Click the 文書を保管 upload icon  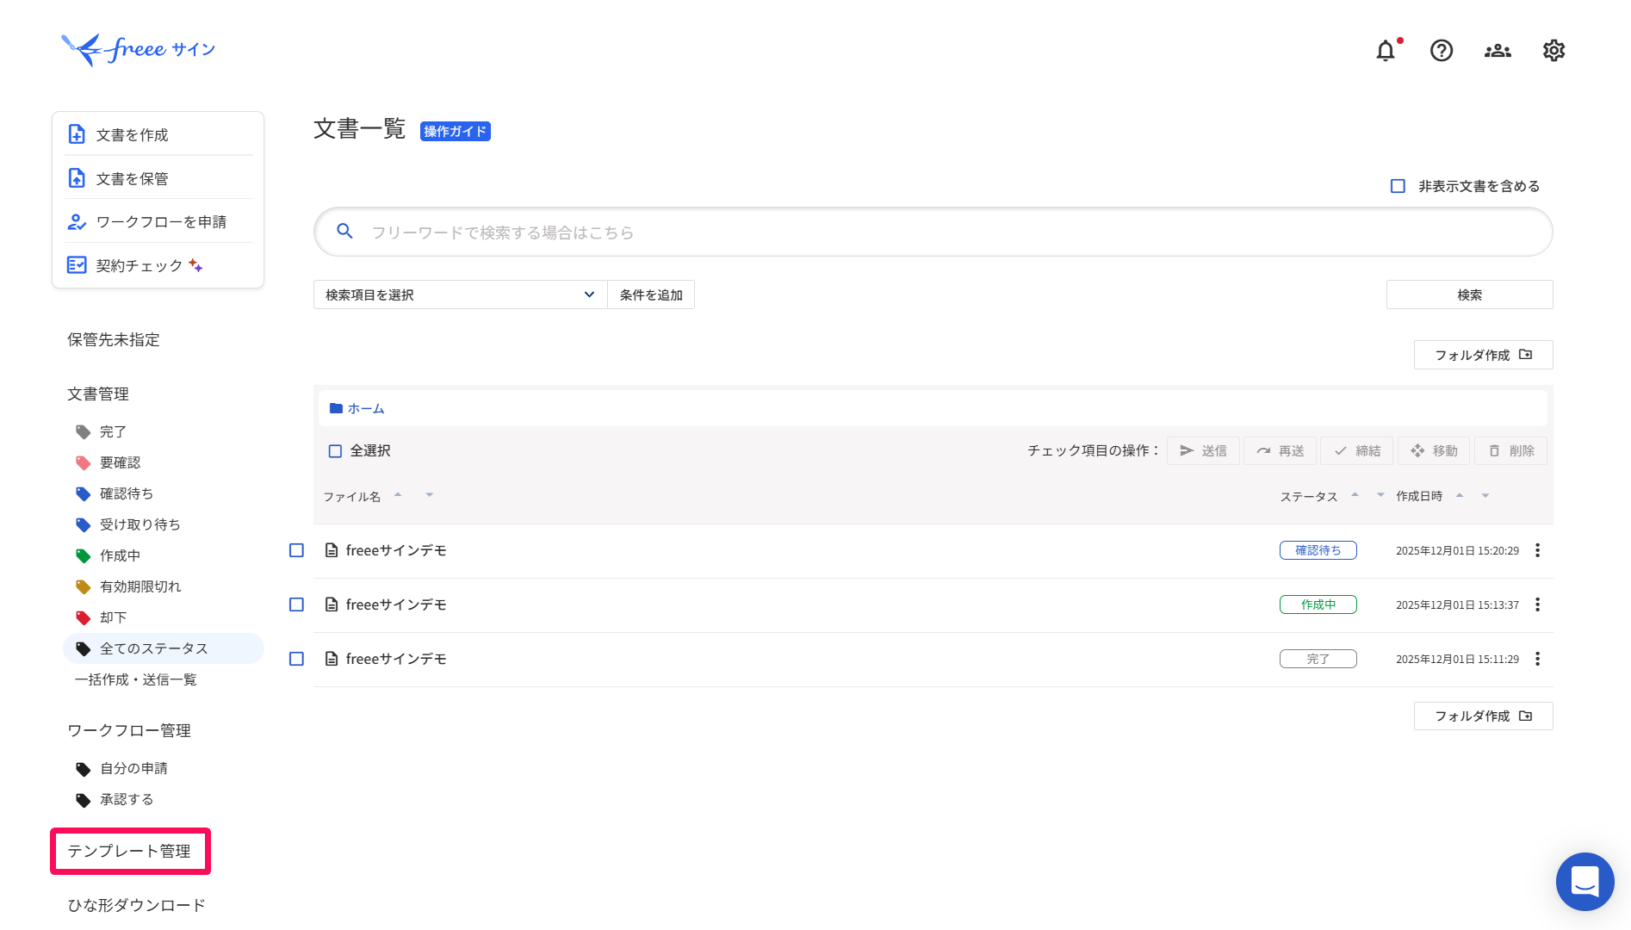click(x=77, y=178)
